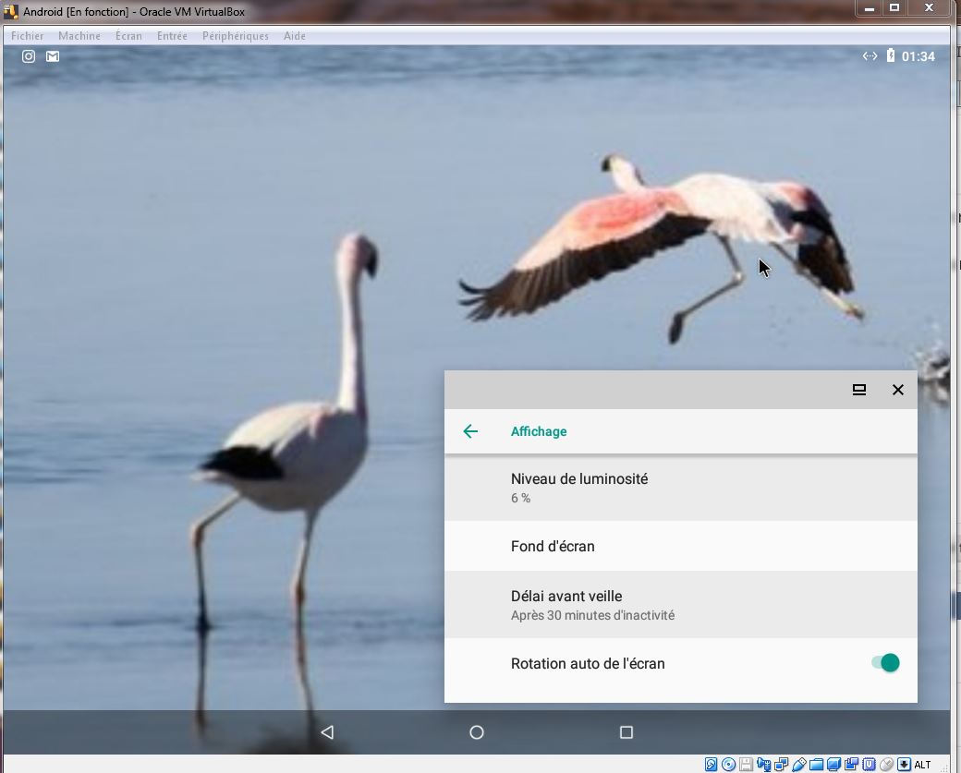
Task: Click Après 30 minutes d'inactivité text
Action: click(x=592, y=615)
